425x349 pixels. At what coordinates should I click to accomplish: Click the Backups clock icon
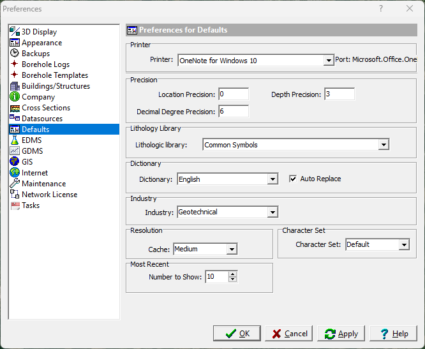tap(15, 54)
